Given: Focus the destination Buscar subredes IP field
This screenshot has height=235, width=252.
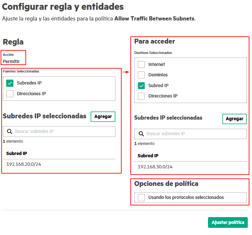Looking at the screenshot, I should pos(194,134).
